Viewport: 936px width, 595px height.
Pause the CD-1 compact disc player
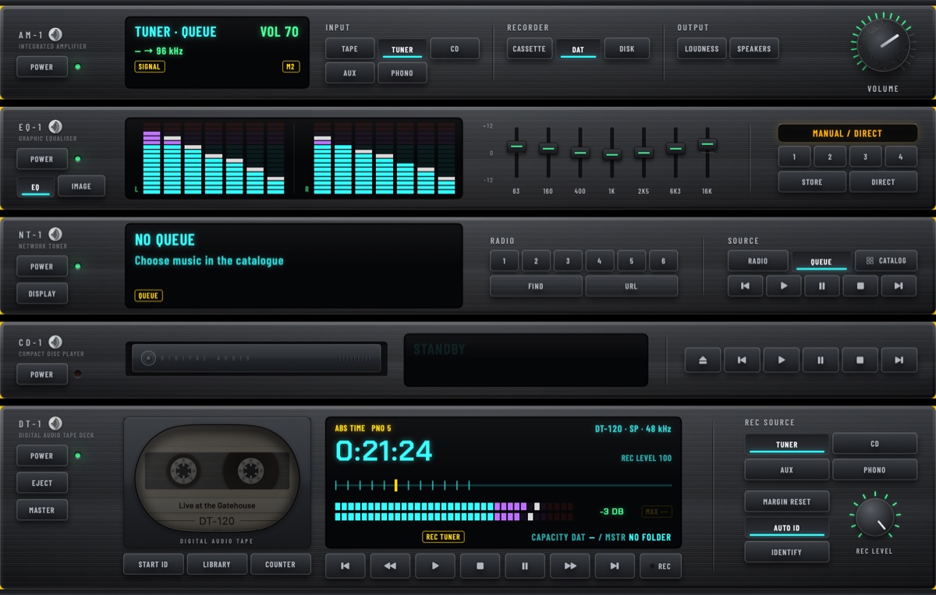coord(821,360)
